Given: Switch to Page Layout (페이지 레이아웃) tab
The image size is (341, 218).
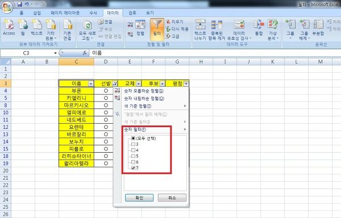Looking at the screenshot, I should pyautogui.click(x=65, y=13).
